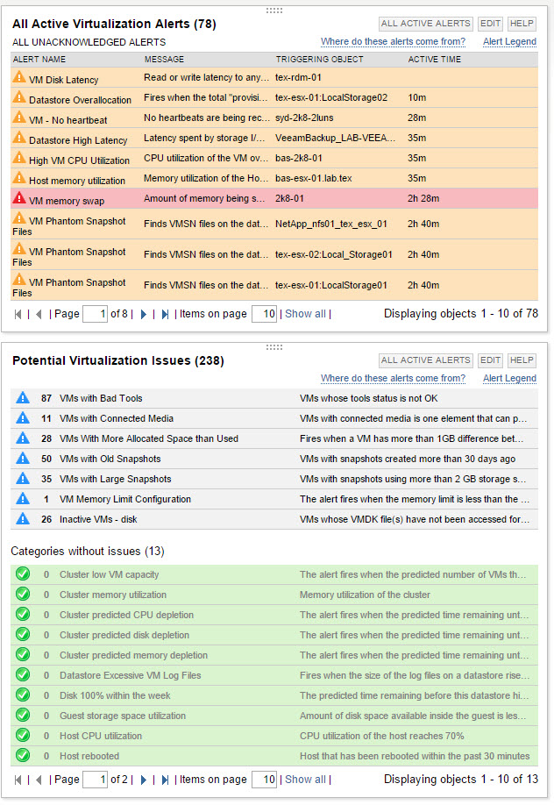
Task: Open VMs with Old Snapshots issue
Action: click(x=110, y=459)
